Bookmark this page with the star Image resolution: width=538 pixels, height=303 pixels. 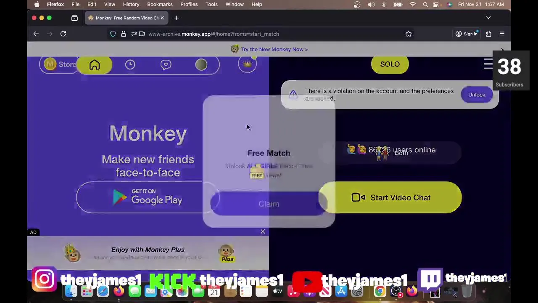(x=409, y=34)
